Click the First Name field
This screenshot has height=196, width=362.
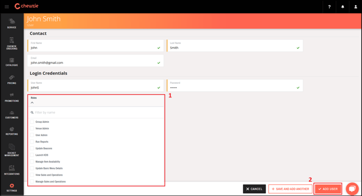(96, 46)
